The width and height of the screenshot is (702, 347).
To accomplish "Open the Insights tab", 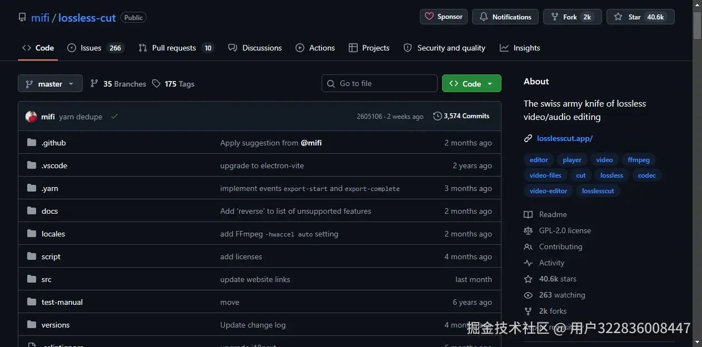I will pos(520,48).
